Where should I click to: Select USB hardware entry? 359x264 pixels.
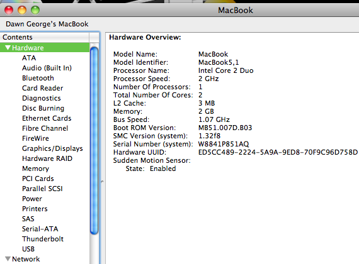pos(28,249)
